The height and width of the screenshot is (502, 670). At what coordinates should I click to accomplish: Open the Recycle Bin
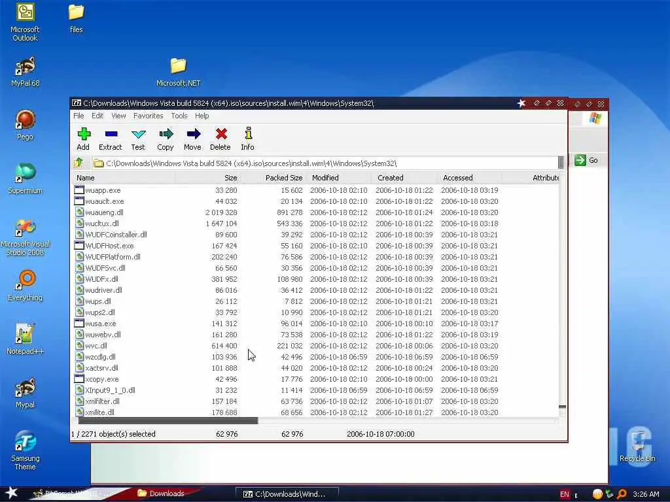637,447
